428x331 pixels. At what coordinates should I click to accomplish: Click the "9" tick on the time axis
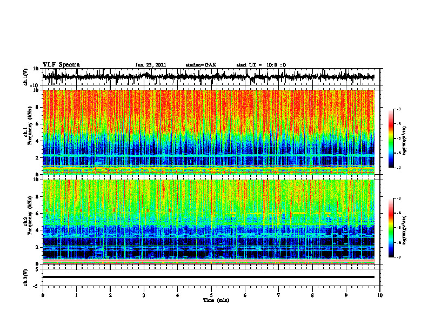click(x=346, y=295)
